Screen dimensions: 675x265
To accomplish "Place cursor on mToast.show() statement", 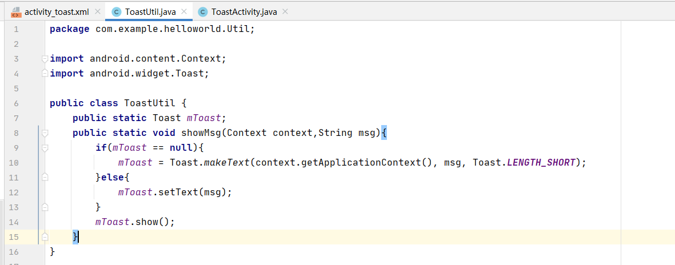I will pyautogui.click(x=135, y=222).
